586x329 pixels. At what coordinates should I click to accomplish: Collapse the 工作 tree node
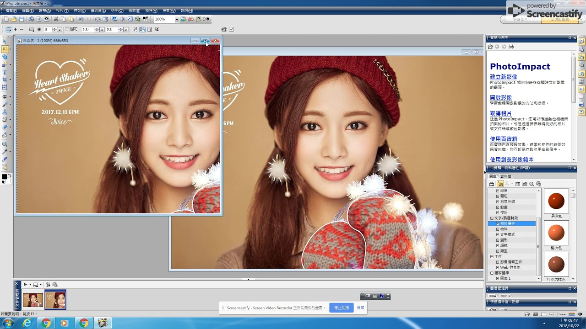(492, 257)
